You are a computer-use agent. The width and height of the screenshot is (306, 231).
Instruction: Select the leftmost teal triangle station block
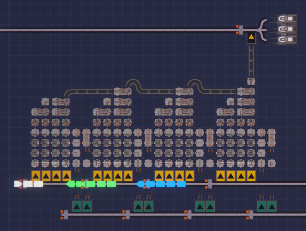77,206
